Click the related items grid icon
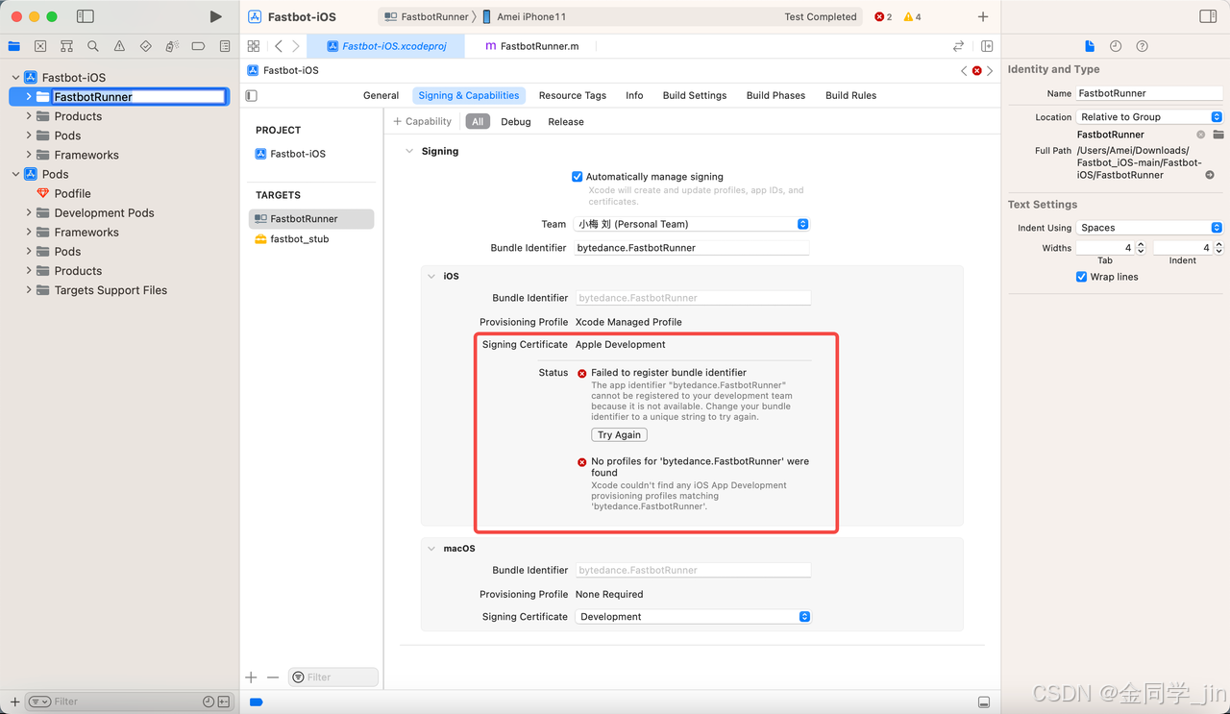Viewport: 1230px width, 714px height. 254,46
